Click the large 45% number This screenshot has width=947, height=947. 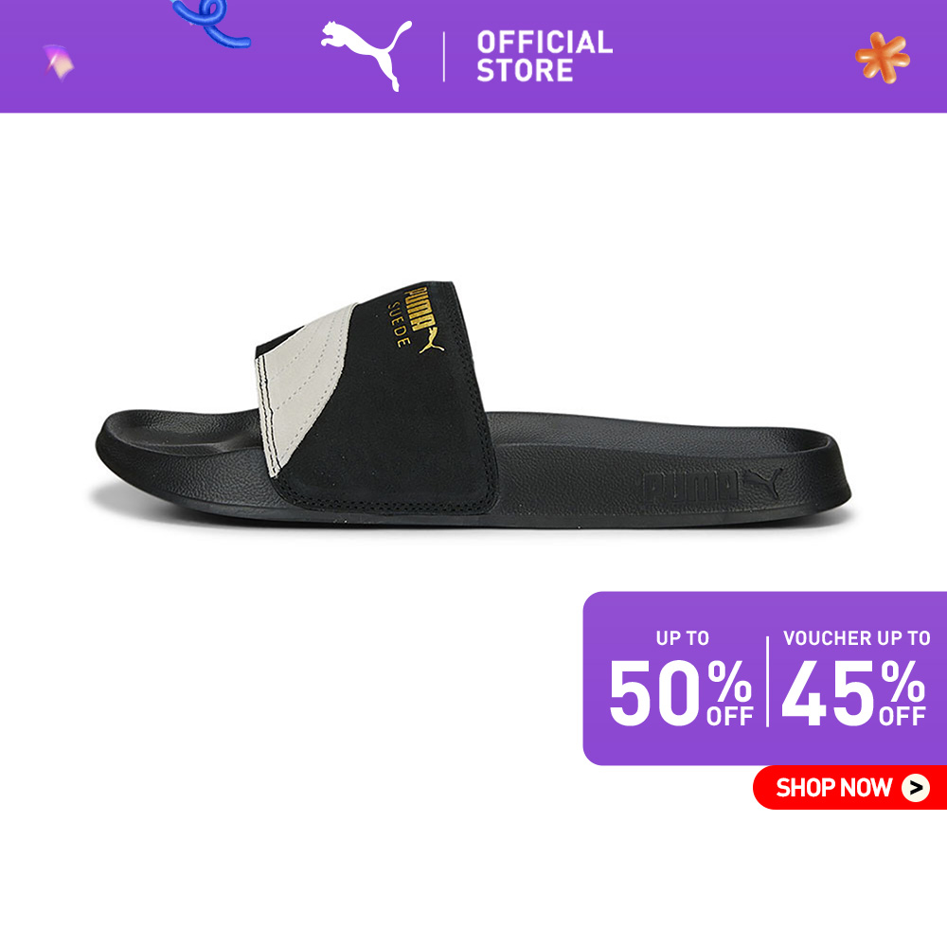click(854, 692)
